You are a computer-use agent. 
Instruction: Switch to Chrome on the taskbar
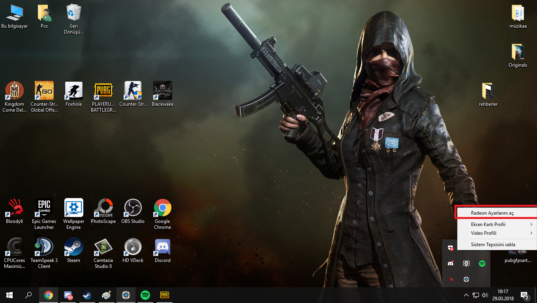click(x=49, y=295)
